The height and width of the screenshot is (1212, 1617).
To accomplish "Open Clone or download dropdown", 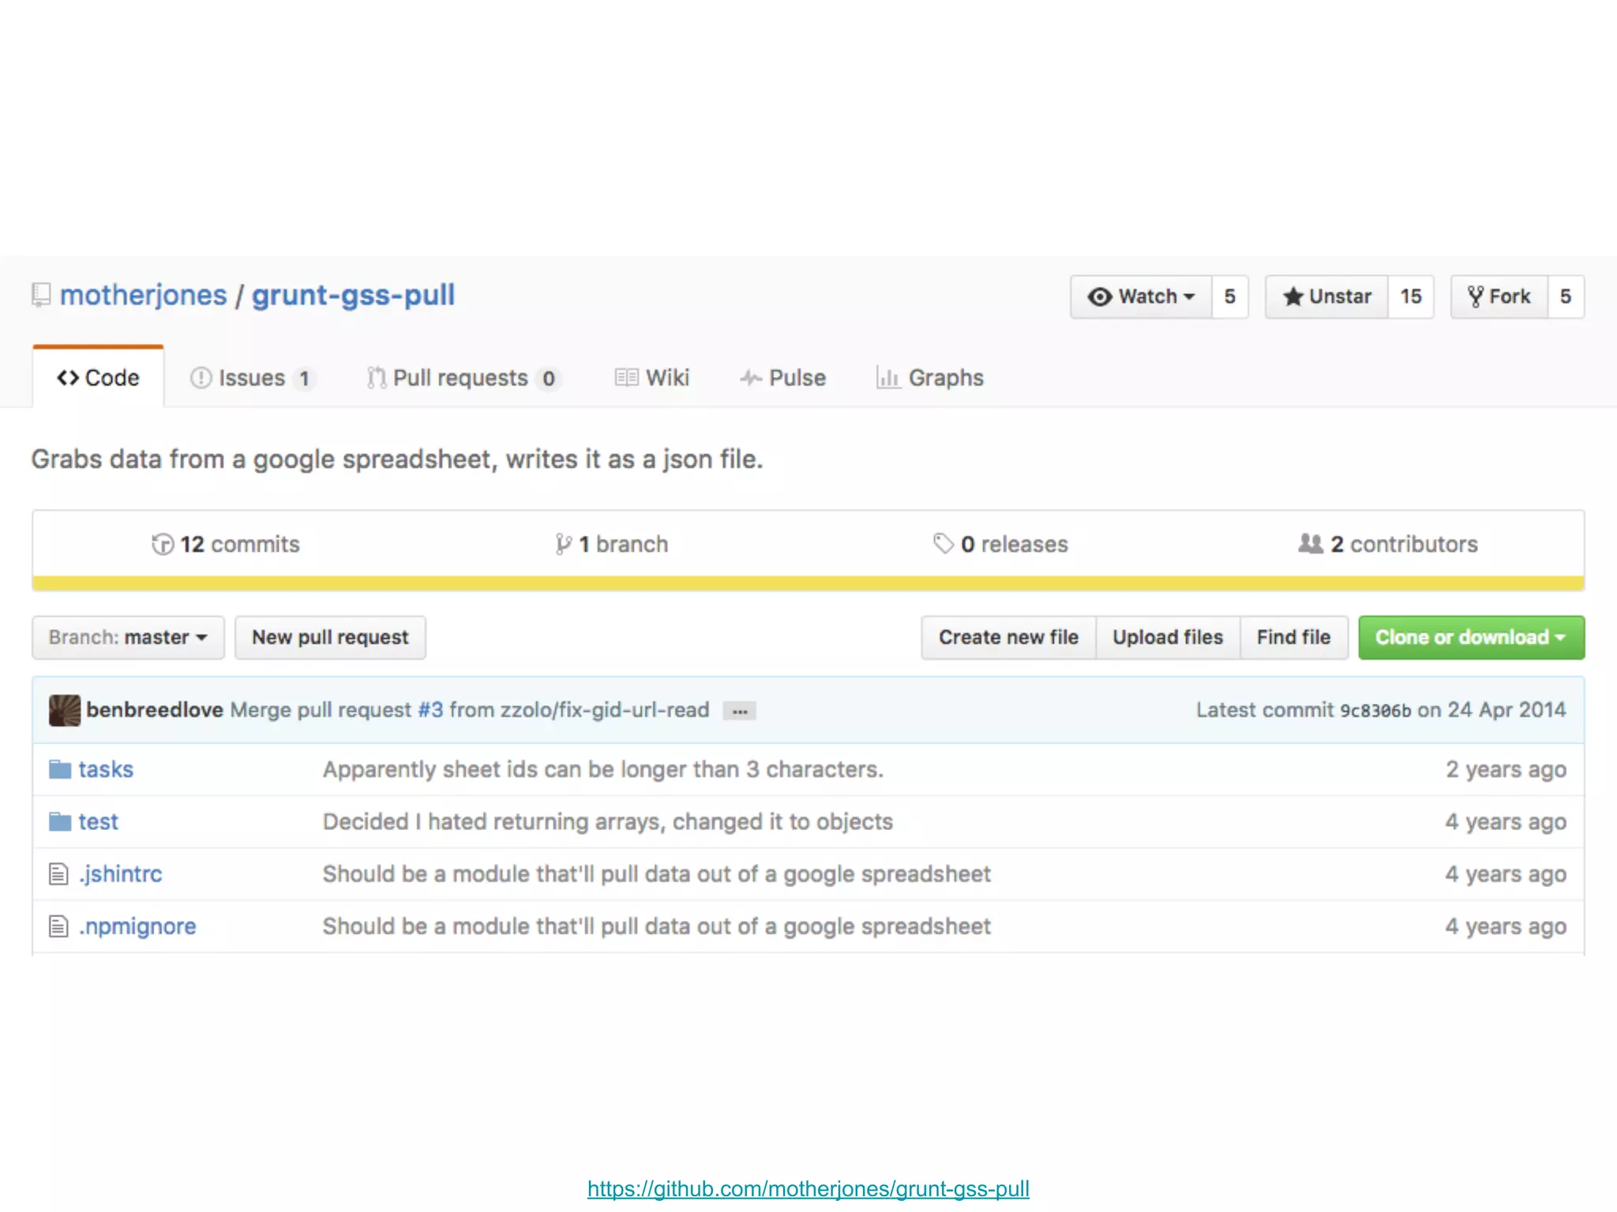I will point(1471,638).
